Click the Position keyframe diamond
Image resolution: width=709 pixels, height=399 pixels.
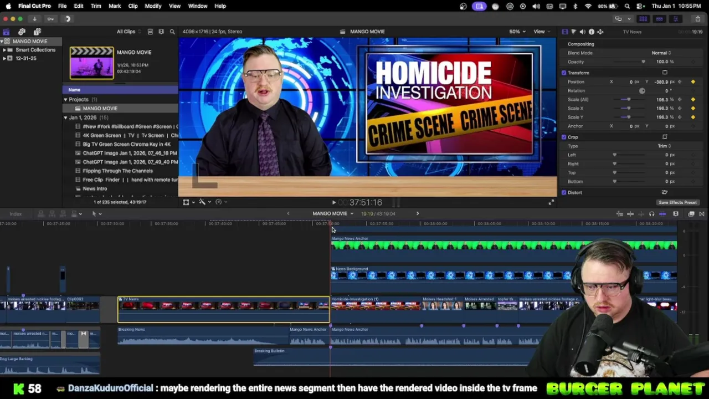pyautogui.click(x=693, y=81)
